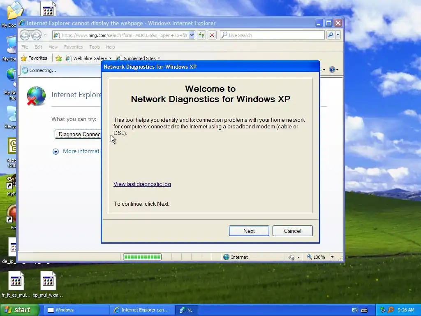Open the View menu
The height and width of the screenshot is (316, 421).
pos(53,47)
